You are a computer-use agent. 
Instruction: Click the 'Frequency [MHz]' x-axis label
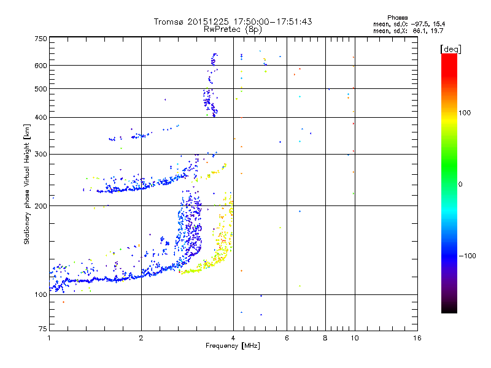tap(233, 347)
